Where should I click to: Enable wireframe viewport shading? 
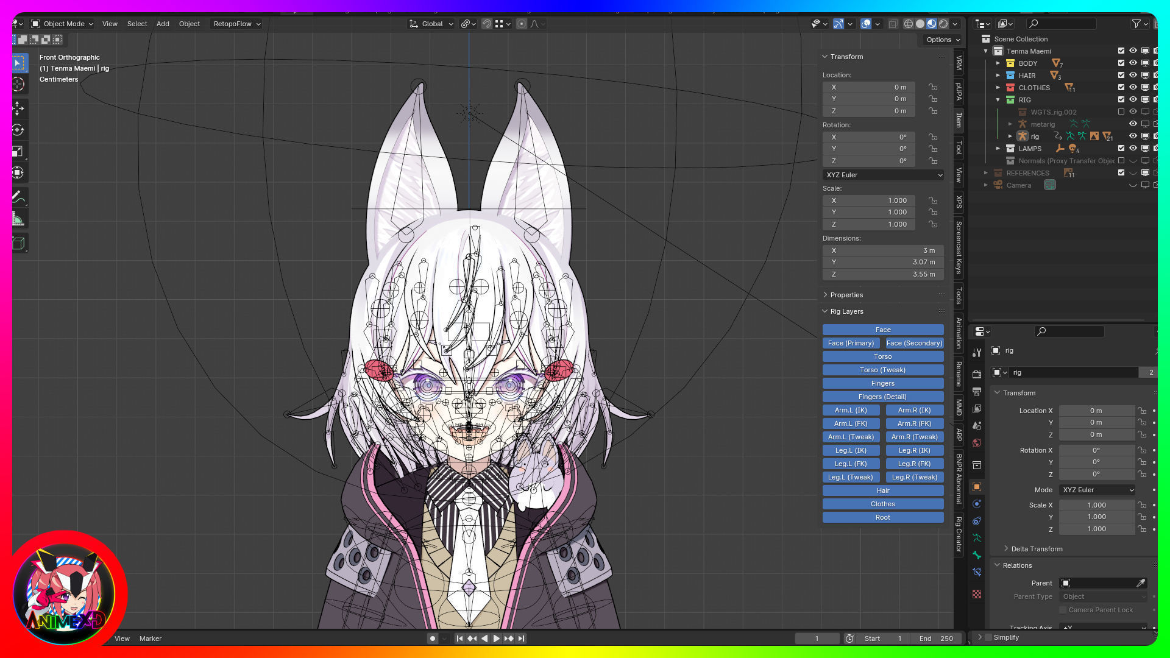[908, 24]
